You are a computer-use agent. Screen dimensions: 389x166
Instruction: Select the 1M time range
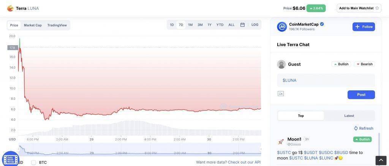[190, 25]
